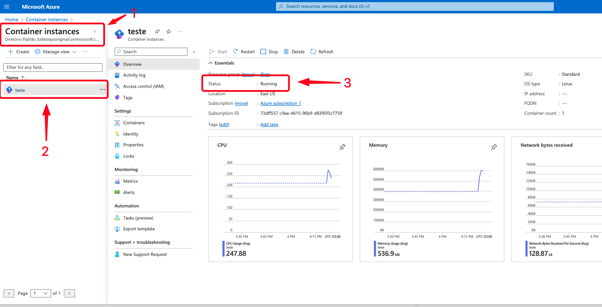Screen dimensions: 602x307
Task: Open more options for teste list item
Action: coord(102,90)
